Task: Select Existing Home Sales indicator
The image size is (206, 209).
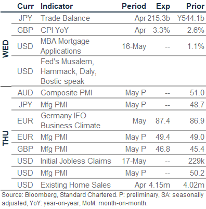Action: (x=75, y=185)
